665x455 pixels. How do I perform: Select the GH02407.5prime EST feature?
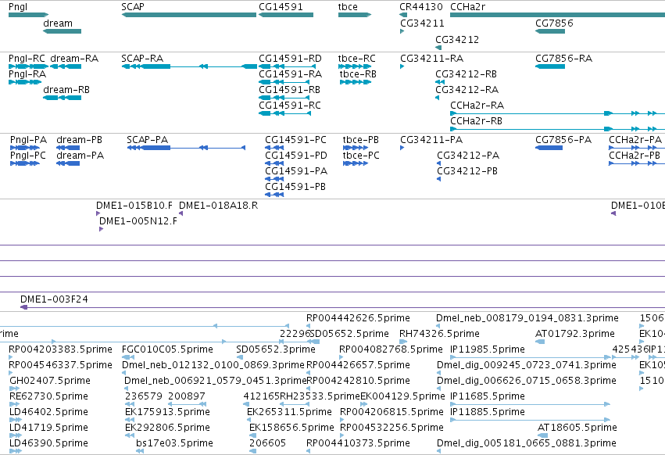click(x=14, y=389)
